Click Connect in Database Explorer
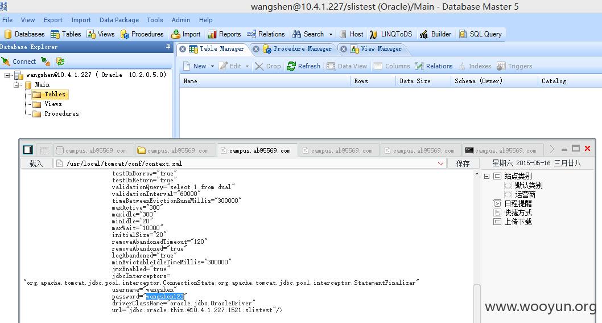Image resolution: width=602 pixels, height=323 pixels. tap(19, 62)
